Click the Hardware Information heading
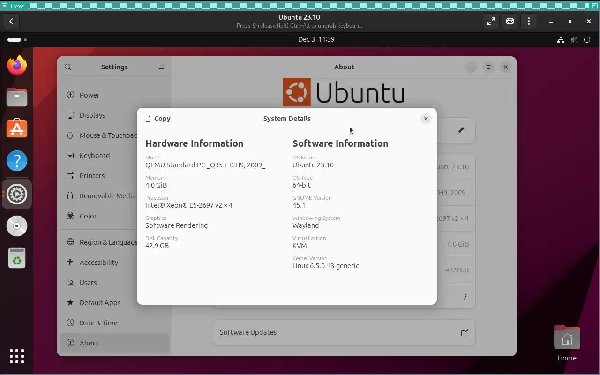This screenshot has height=375, width=600. click(x=195, y=143)
